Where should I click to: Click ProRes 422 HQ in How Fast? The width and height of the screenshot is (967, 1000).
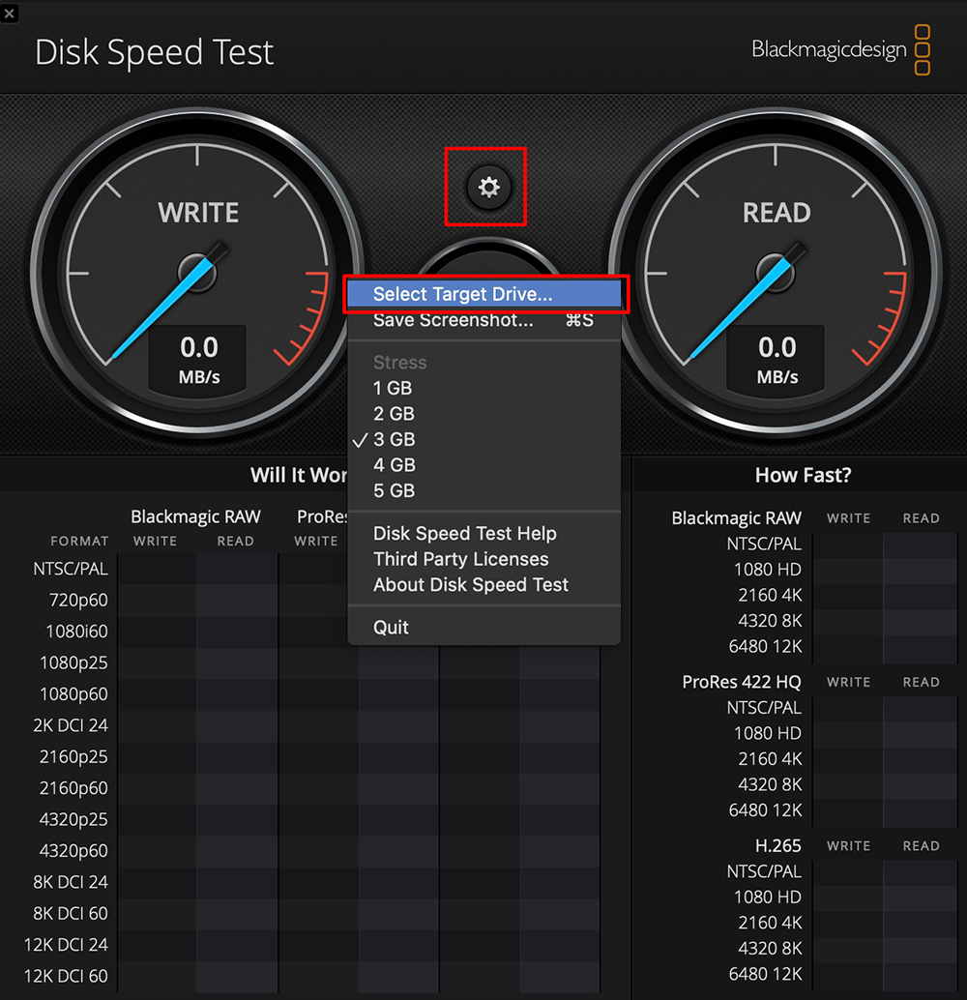click(x=741, y=682)
